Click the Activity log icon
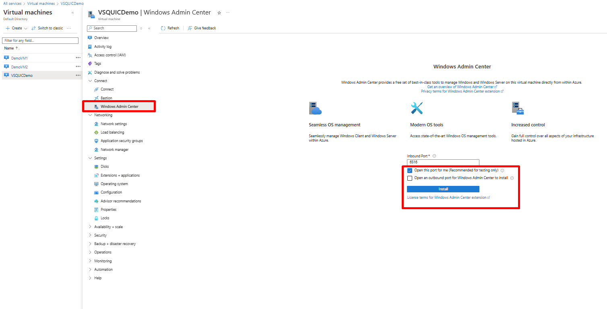Viewport: 607px width, 309px height. coord(90,47)
